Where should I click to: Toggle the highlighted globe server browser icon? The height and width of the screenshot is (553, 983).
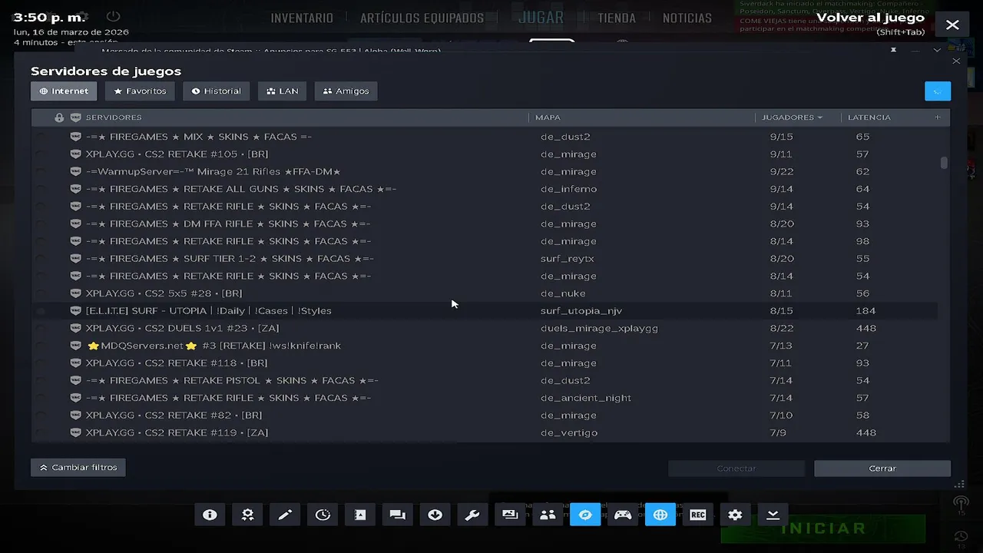(x=660, y=515)
